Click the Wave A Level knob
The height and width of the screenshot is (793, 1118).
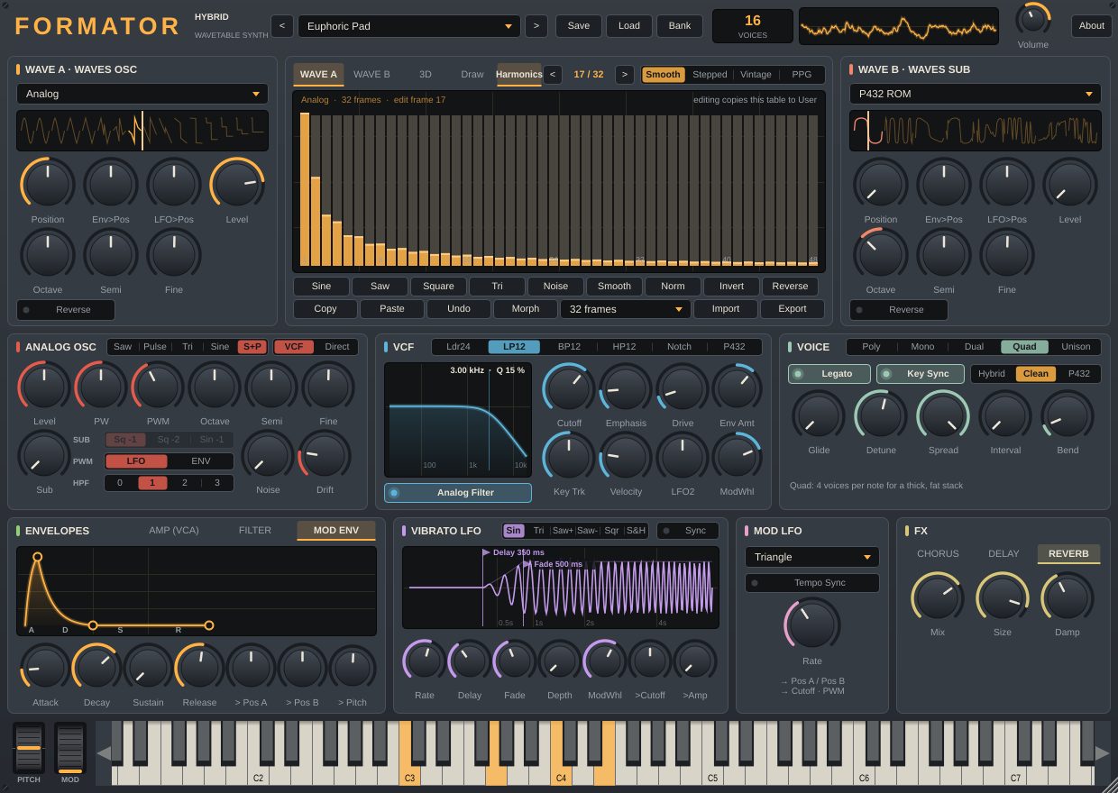tap(237, 184)
